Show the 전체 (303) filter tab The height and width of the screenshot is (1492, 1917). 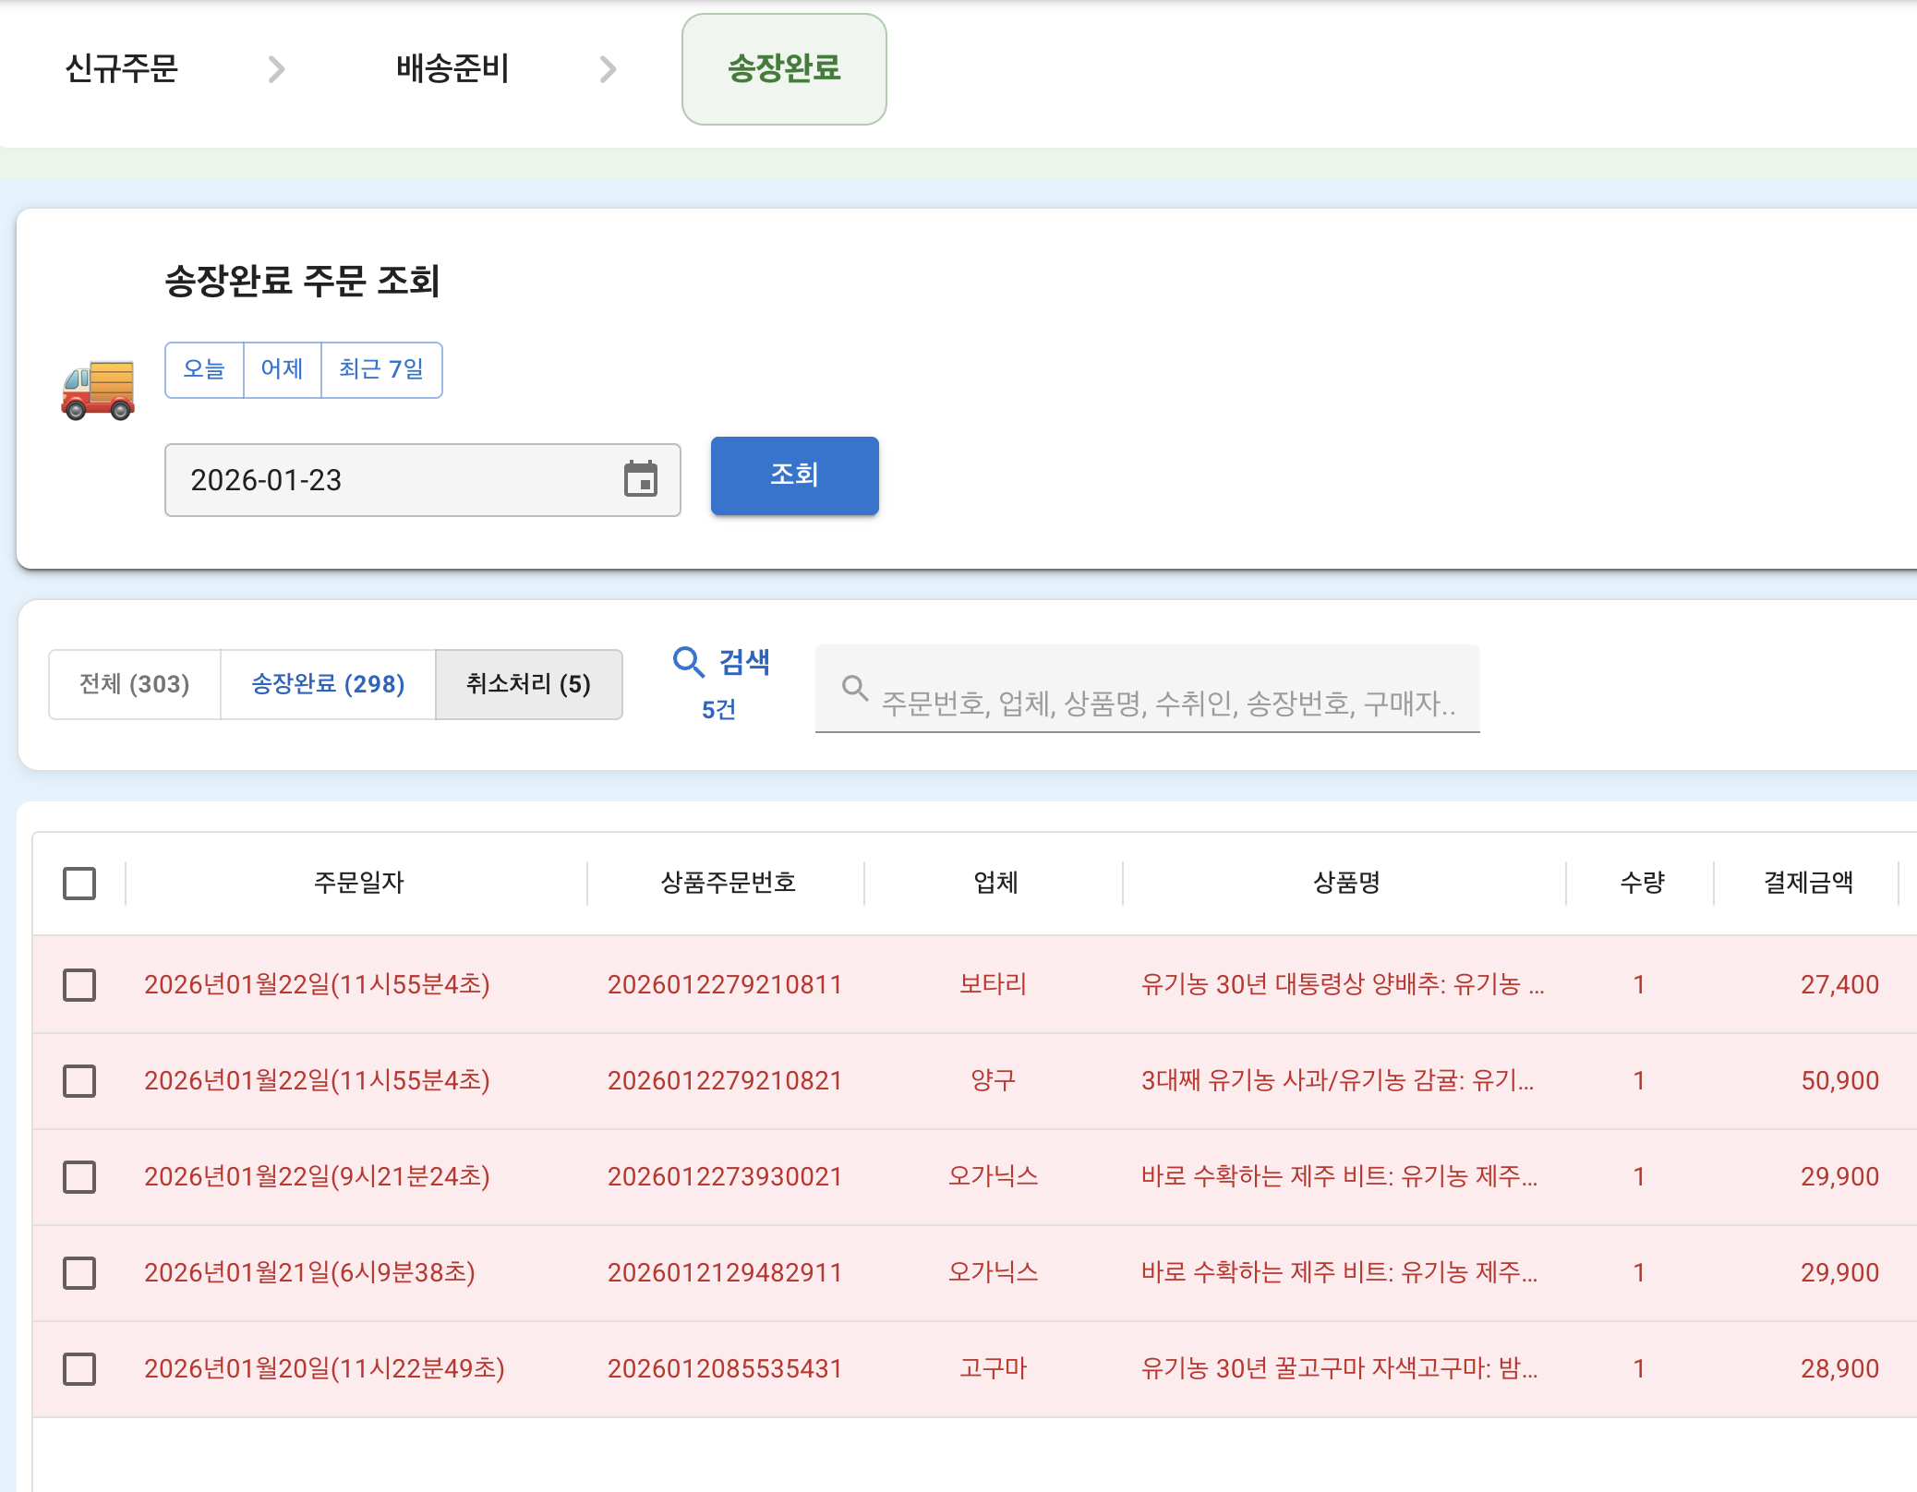135,684
